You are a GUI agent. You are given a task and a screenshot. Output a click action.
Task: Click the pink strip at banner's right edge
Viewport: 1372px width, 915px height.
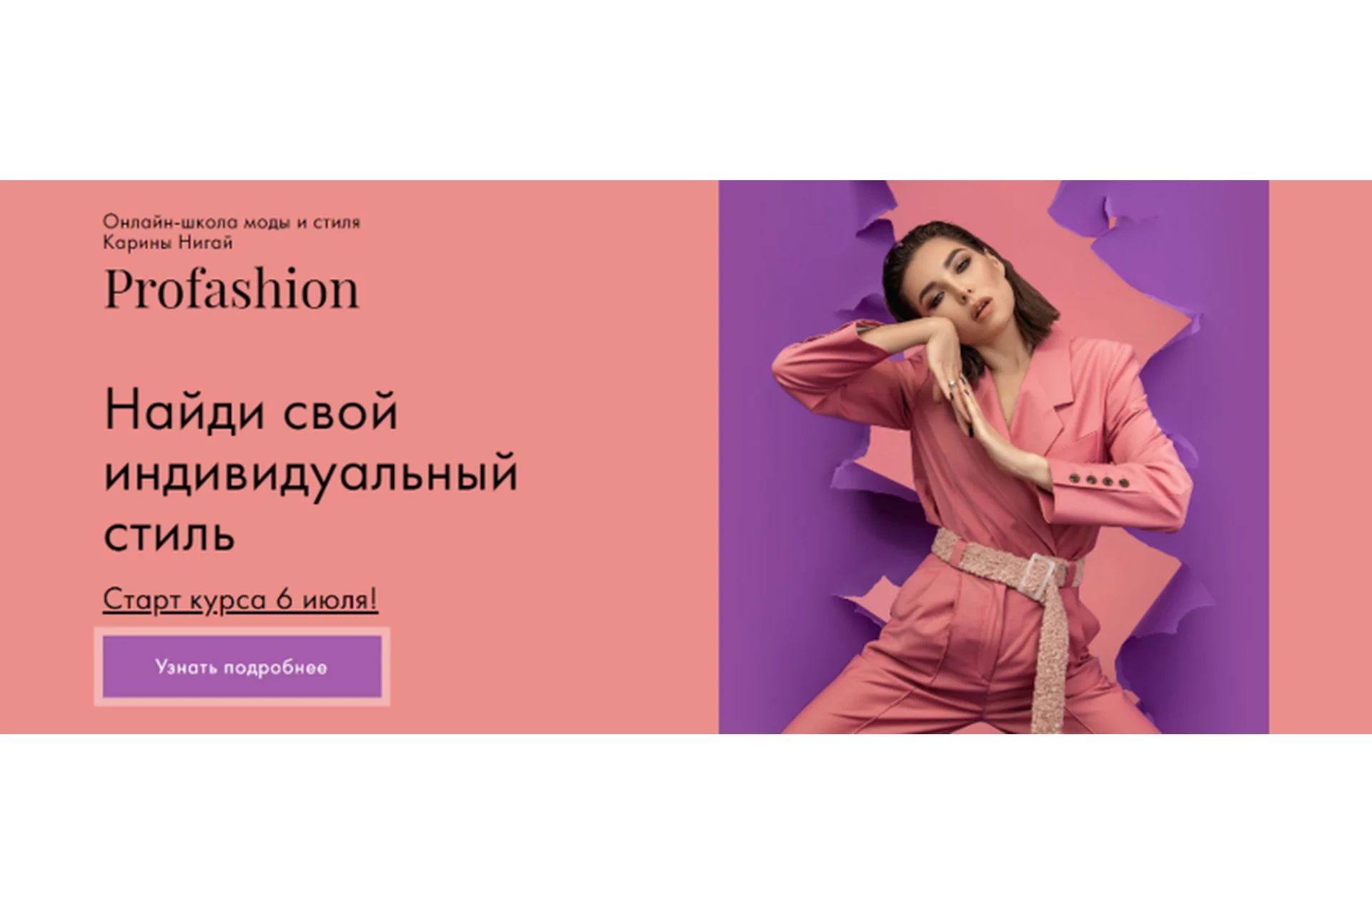click(1321, 457)
